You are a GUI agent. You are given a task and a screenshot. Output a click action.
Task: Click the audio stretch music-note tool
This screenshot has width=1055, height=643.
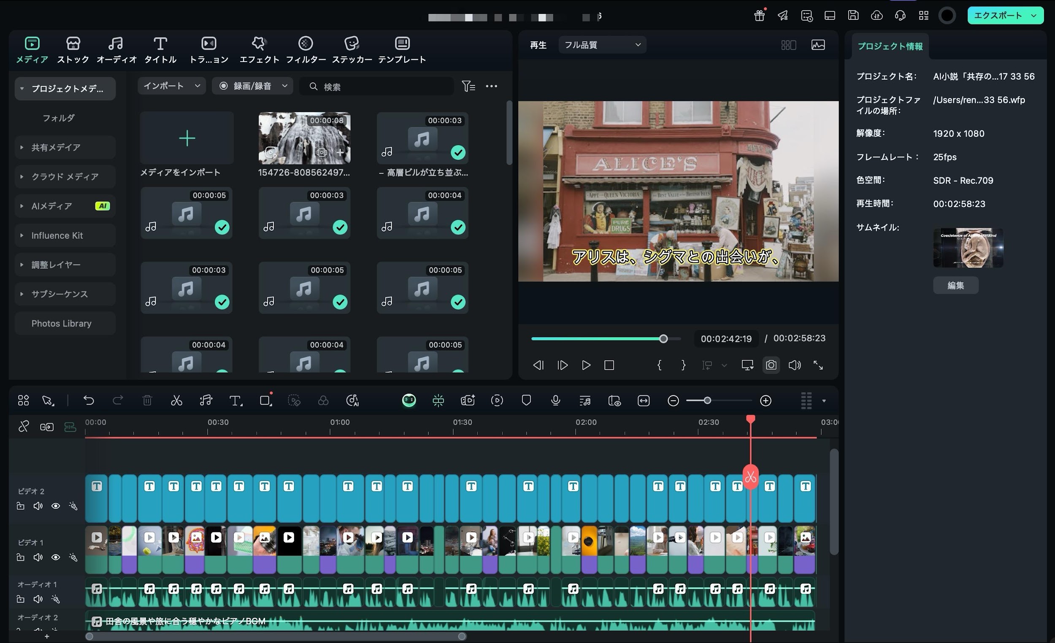[206, 401]
